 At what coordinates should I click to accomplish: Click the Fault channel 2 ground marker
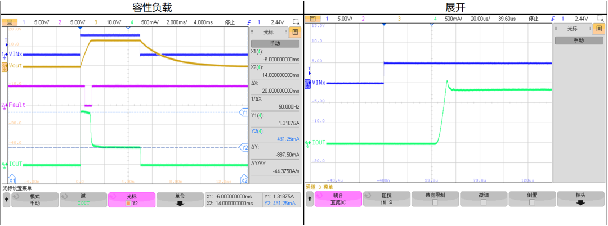tap(5, 105)
